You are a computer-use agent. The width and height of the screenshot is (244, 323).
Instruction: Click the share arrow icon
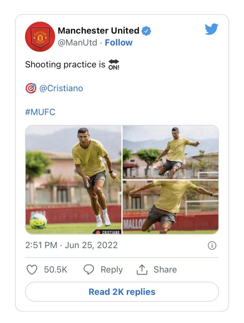(141, 270)
